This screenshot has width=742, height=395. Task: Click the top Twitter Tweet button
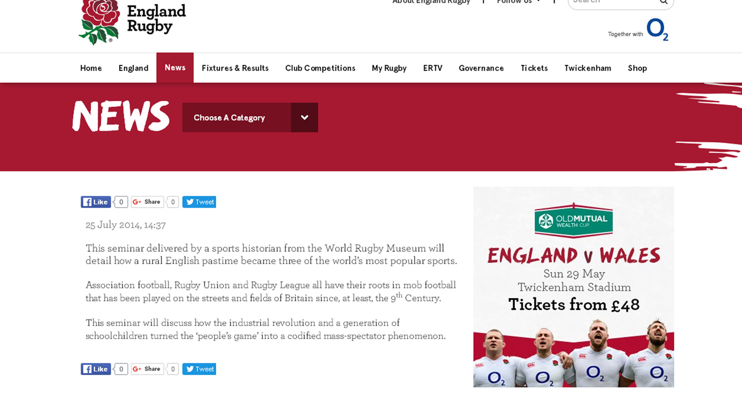pyautogui.click(x=199, y=202)
